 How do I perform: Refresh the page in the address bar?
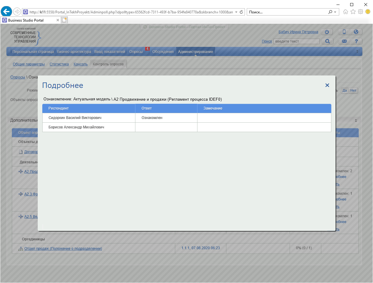(241, 12)
